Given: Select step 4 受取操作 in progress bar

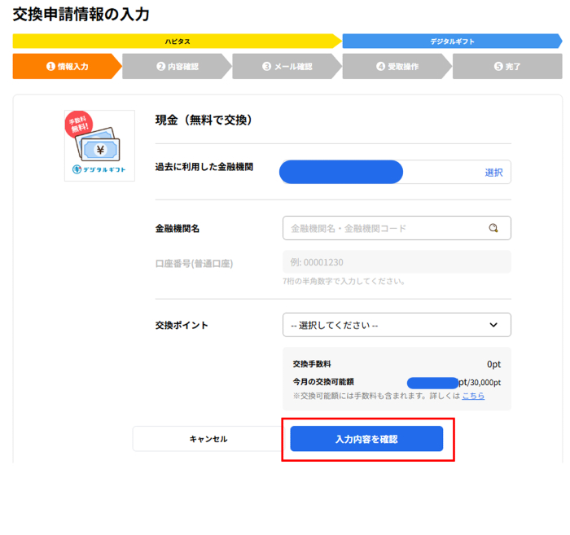Looking at the screenshot, I should [x=397, y=66].
